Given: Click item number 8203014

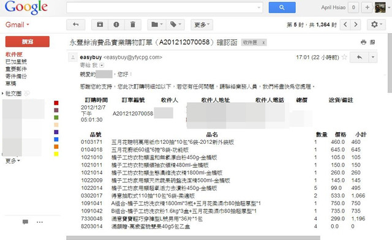Looking at the screenshot, I should pos(91,227).
